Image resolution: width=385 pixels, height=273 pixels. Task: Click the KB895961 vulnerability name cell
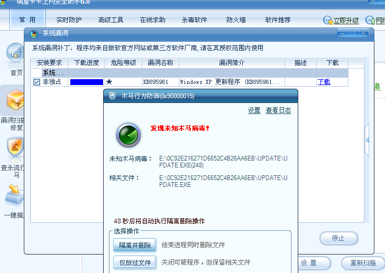(161, 82)
